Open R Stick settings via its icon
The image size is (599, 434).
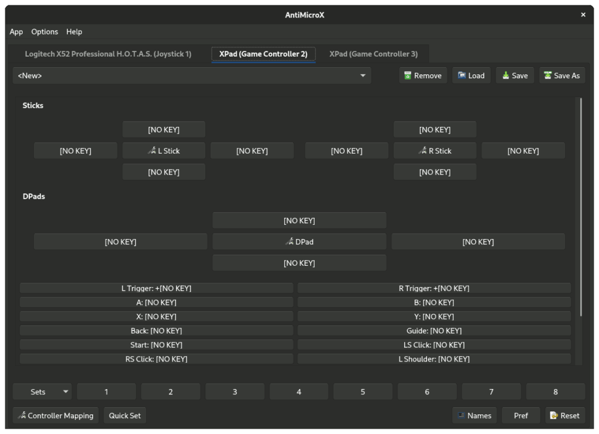coord(422,151)
